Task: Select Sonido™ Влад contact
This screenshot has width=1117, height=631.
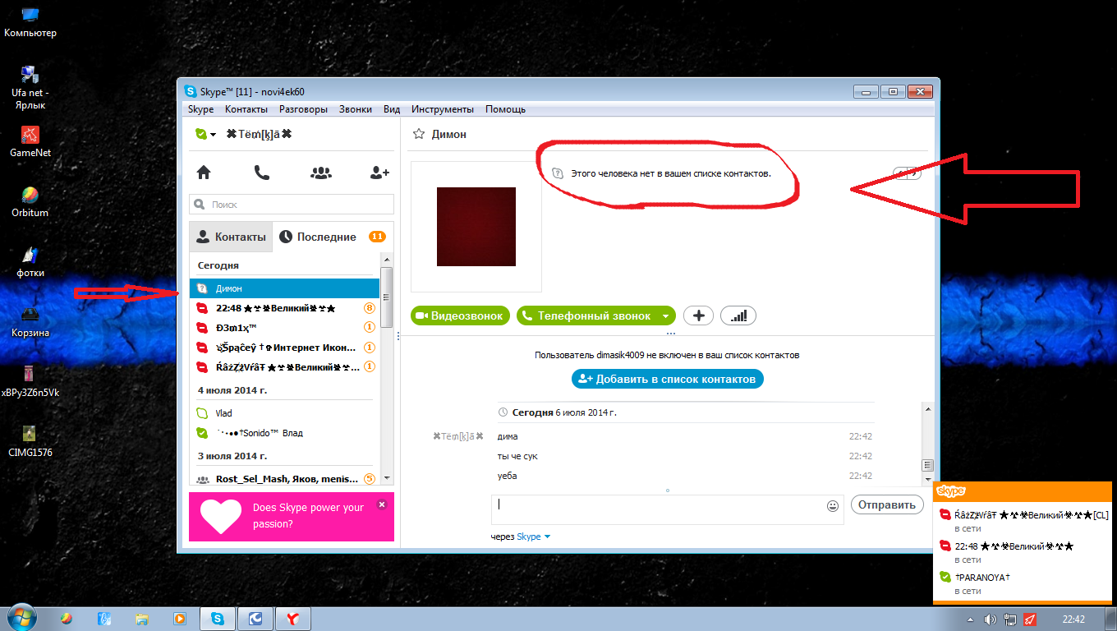Action: click(x=284, y=433)
